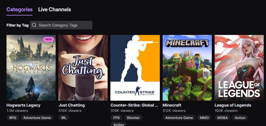This screenshot has width=266, height=126.
Task: Open the Minecraft cover art
Action: click(187, 68)
